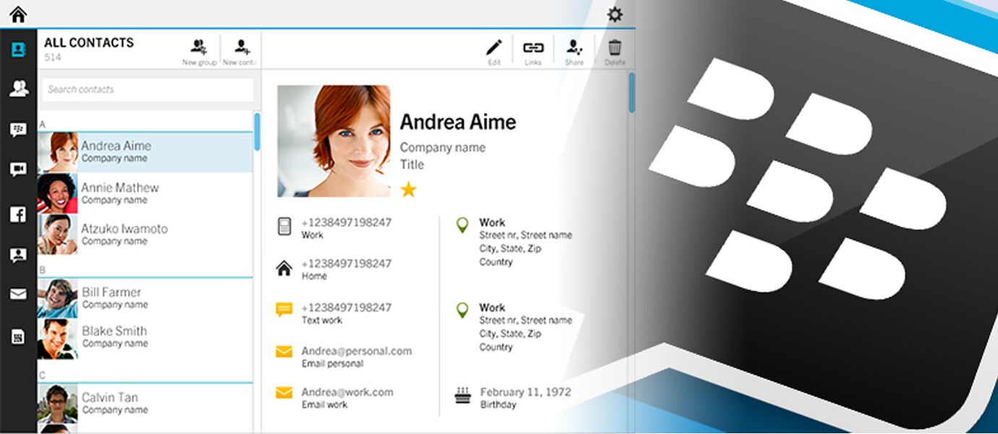Click the Search contacts field
Viewport: 998px width, 434px height.
148,90
